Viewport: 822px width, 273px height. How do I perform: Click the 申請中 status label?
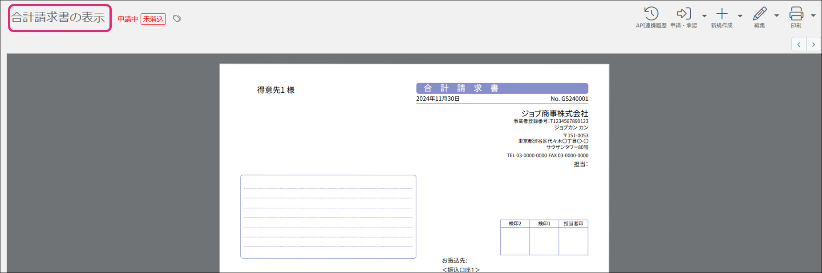(128, 19)
